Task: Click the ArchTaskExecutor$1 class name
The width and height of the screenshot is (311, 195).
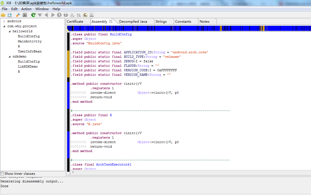Action: click(114, 164)
